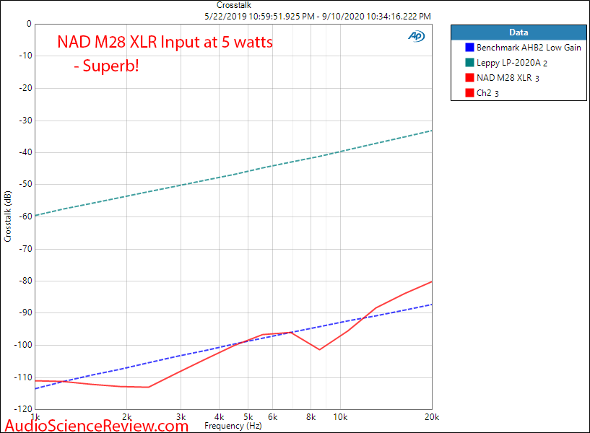The image size is (590, 433).
Task: Click the "6k" frequency tick label
Action: (273, 417)
